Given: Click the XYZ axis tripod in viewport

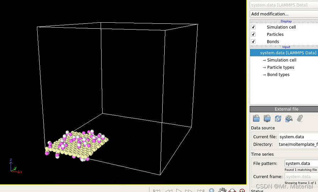Looking at the screenshot, I should 15,166.
